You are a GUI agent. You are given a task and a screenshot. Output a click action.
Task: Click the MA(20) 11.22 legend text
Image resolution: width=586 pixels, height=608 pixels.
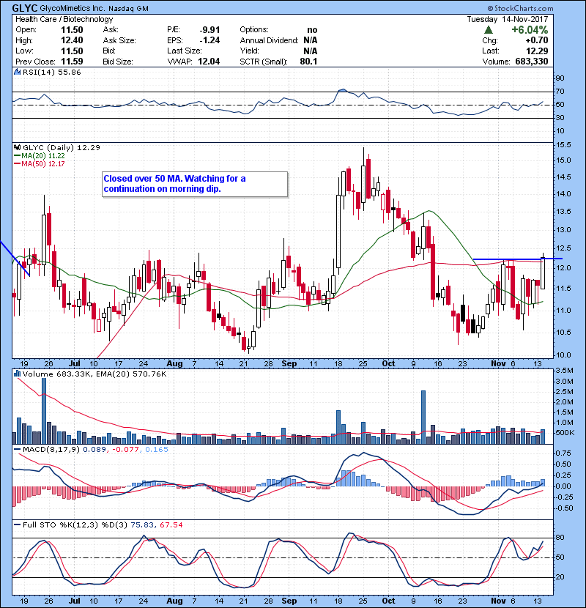43,156
